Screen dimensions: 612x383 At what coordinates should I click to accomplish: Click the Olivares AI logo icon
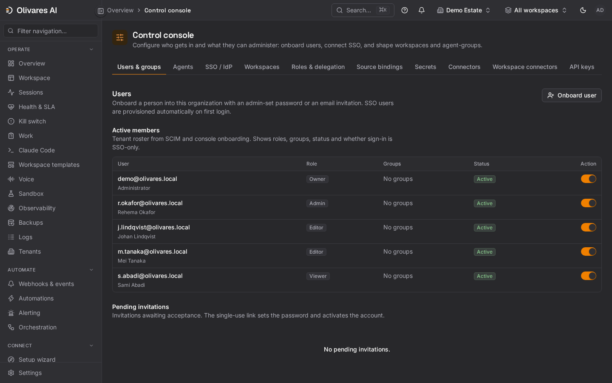pos(9,10)
